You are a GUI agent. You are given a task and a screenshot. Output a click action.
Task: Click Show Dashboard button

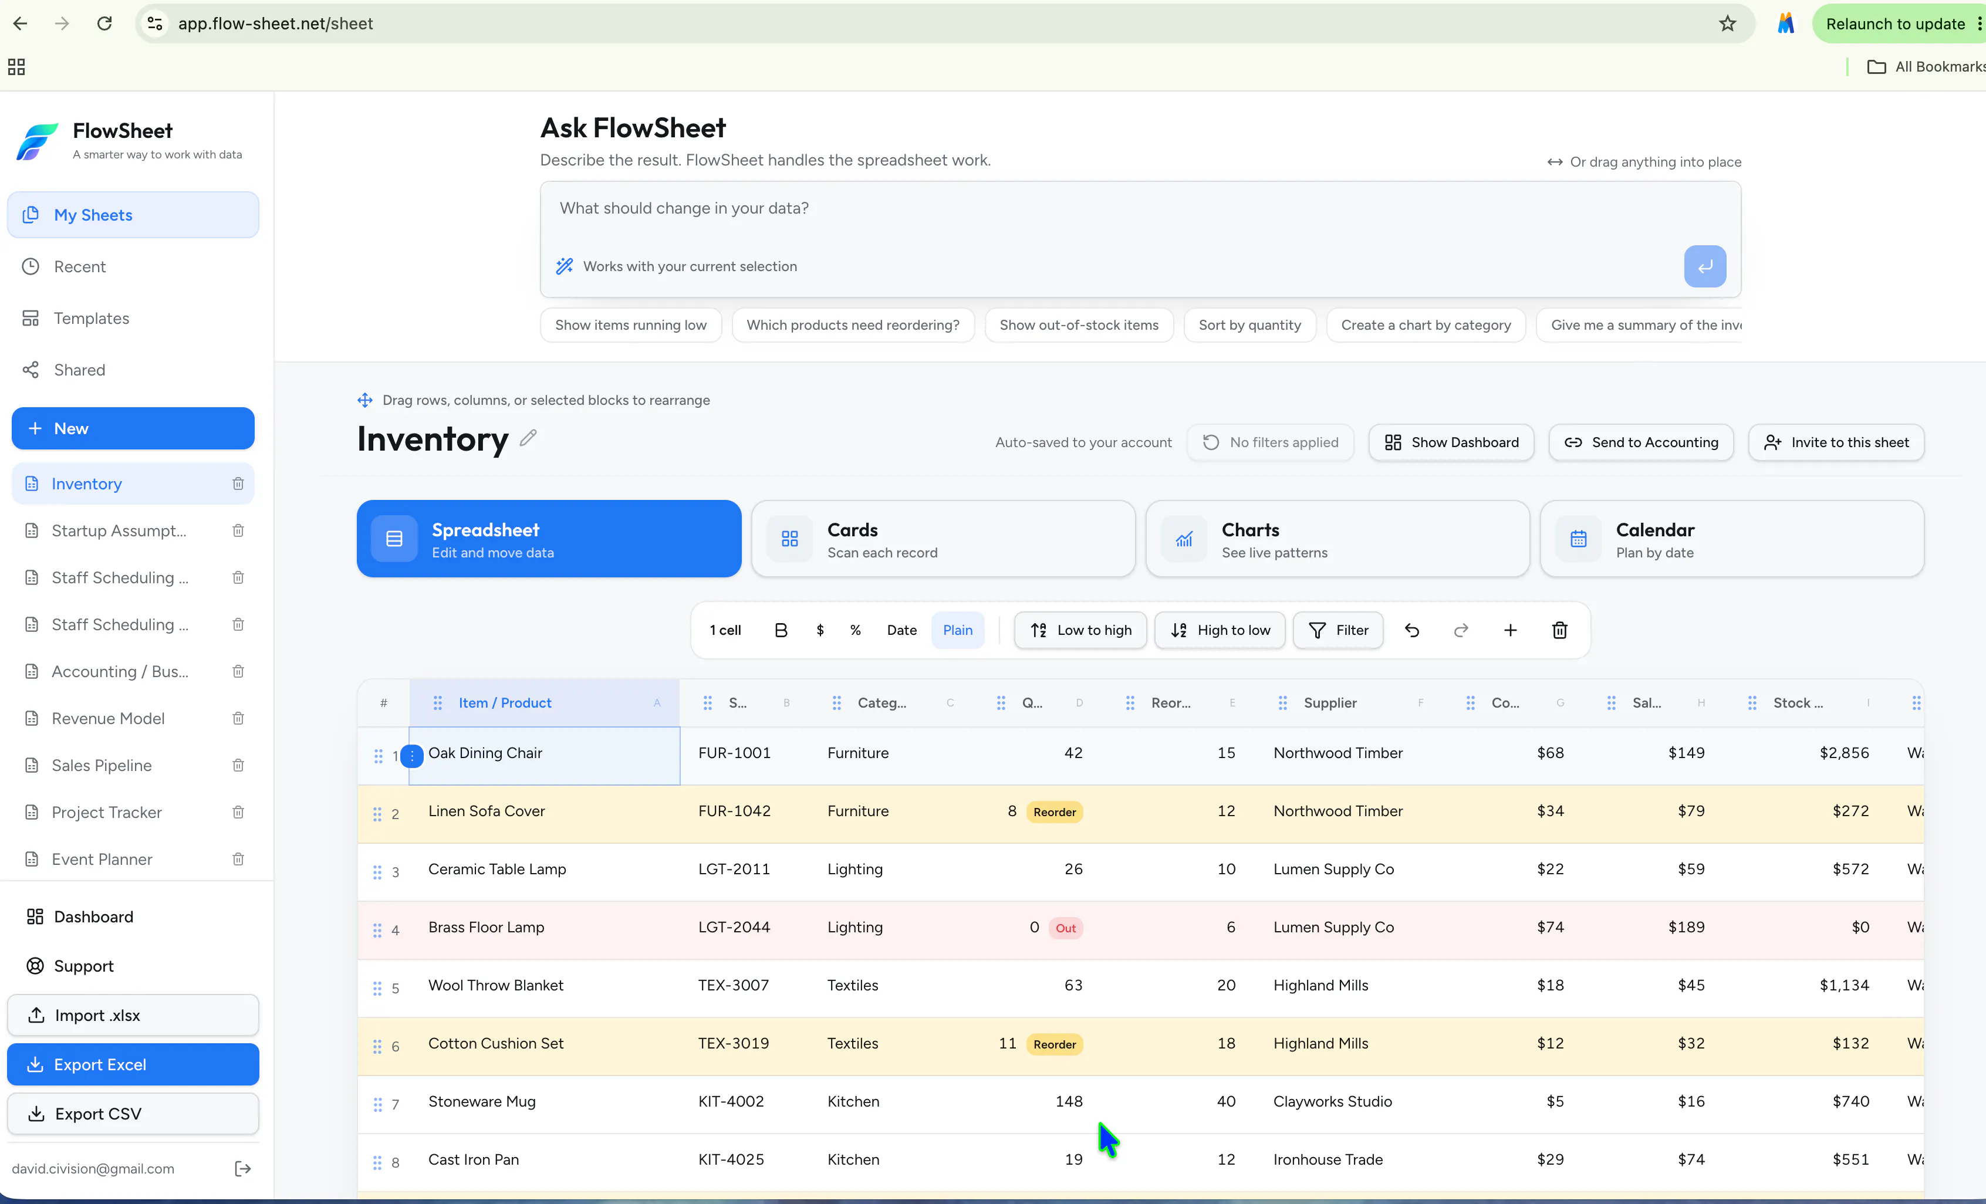coord(1451,442)
